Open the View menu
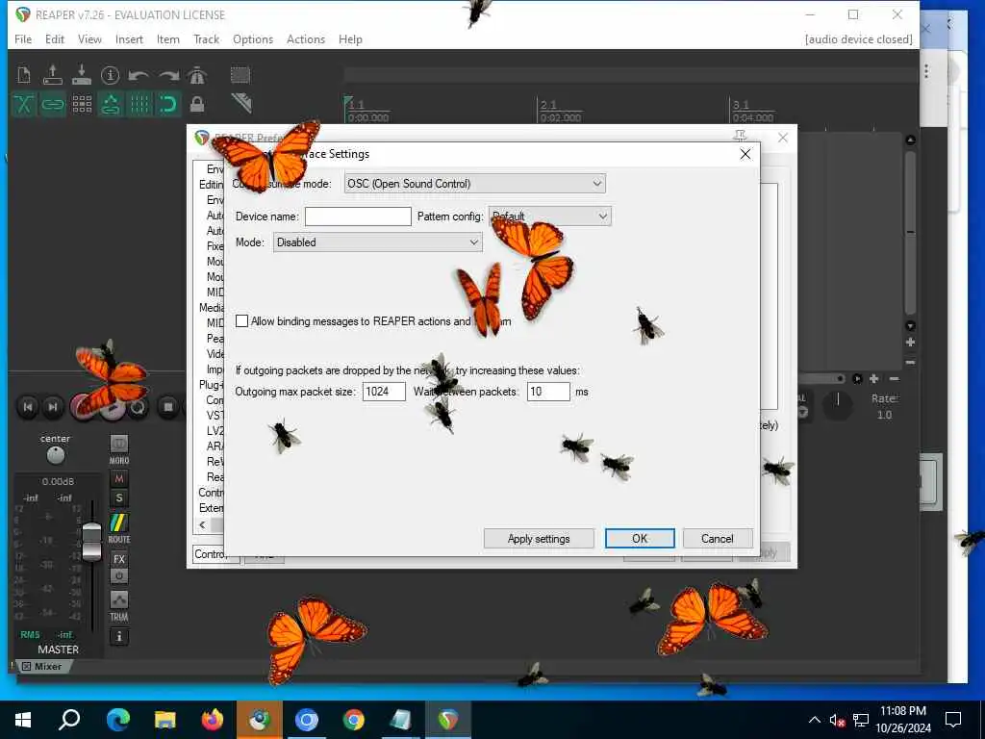The height and width of the screenshot is (739, 985). click(89, 38)
